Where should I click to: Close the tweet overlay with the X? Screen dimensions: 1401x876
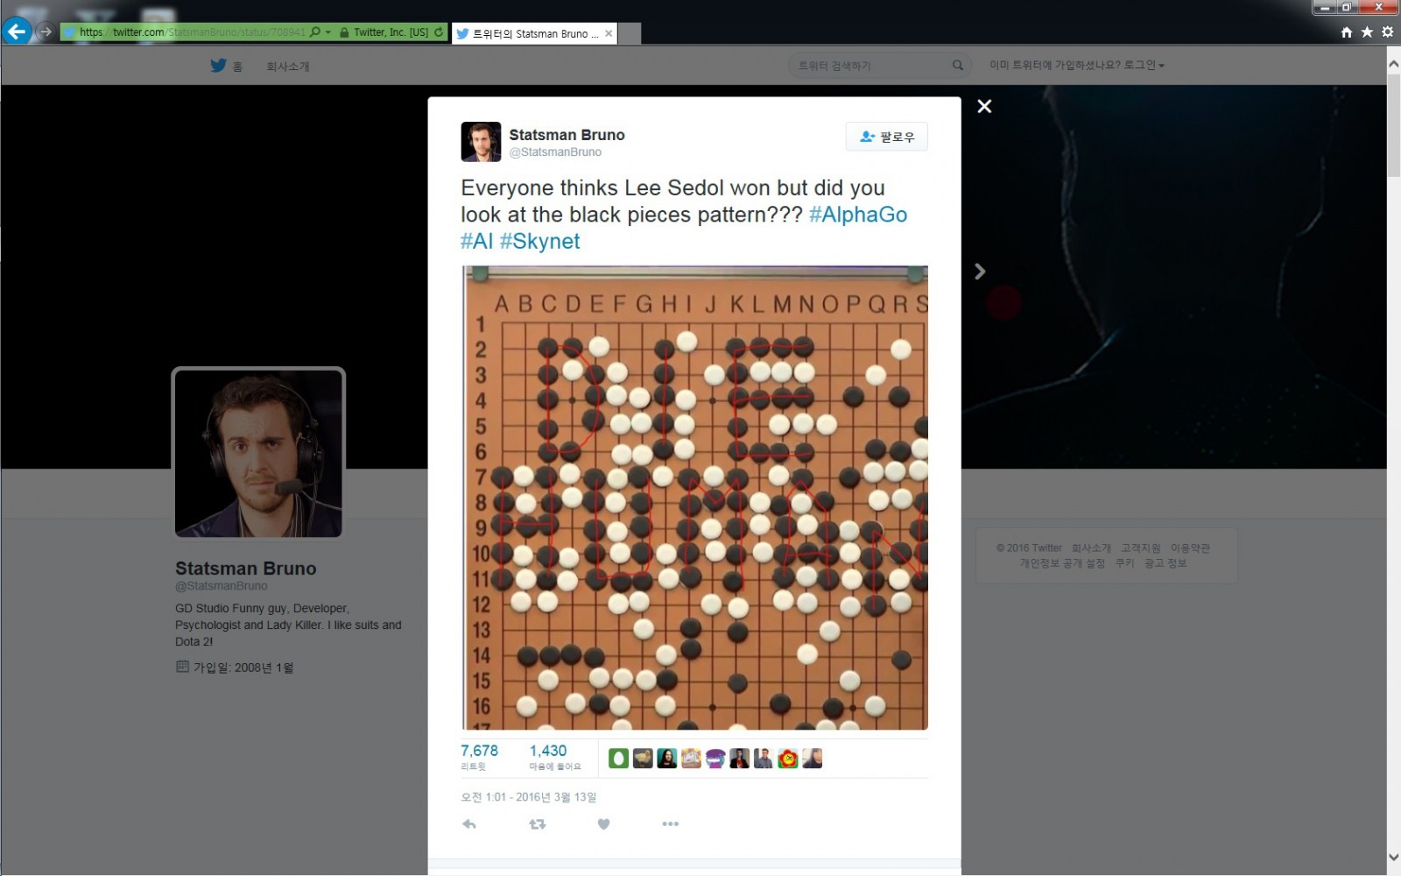tap(984, 106)
